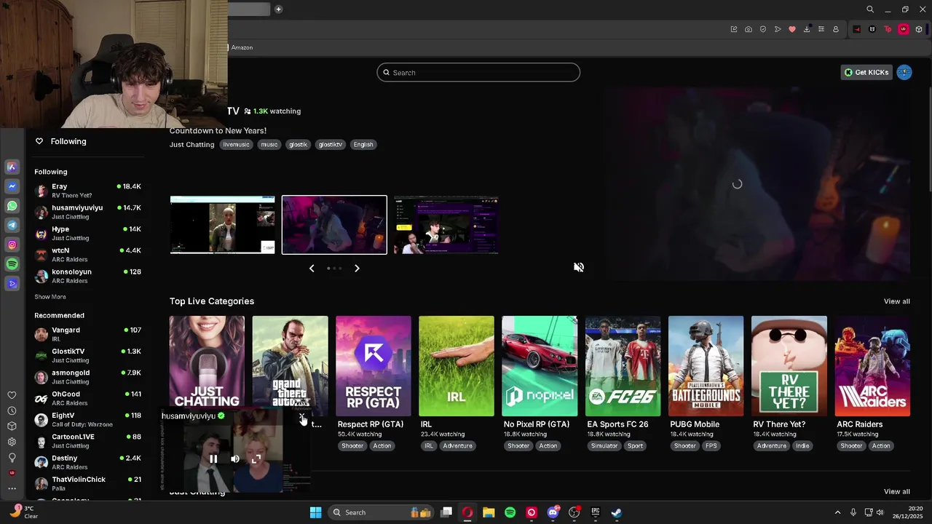Click the livemusic tag
Screen dimensions: 932x524
pyautogui.click(x=236, y=144)
